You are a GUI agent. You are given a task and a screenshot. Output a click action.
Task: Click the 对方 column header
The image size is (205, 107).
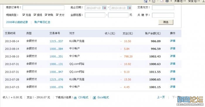click(x=72, y=33)
